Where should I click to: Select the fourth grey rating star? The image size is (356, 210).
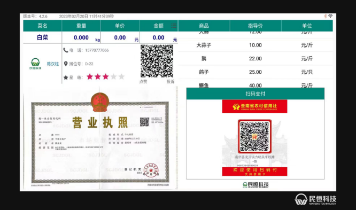click(x=113, y=77)
